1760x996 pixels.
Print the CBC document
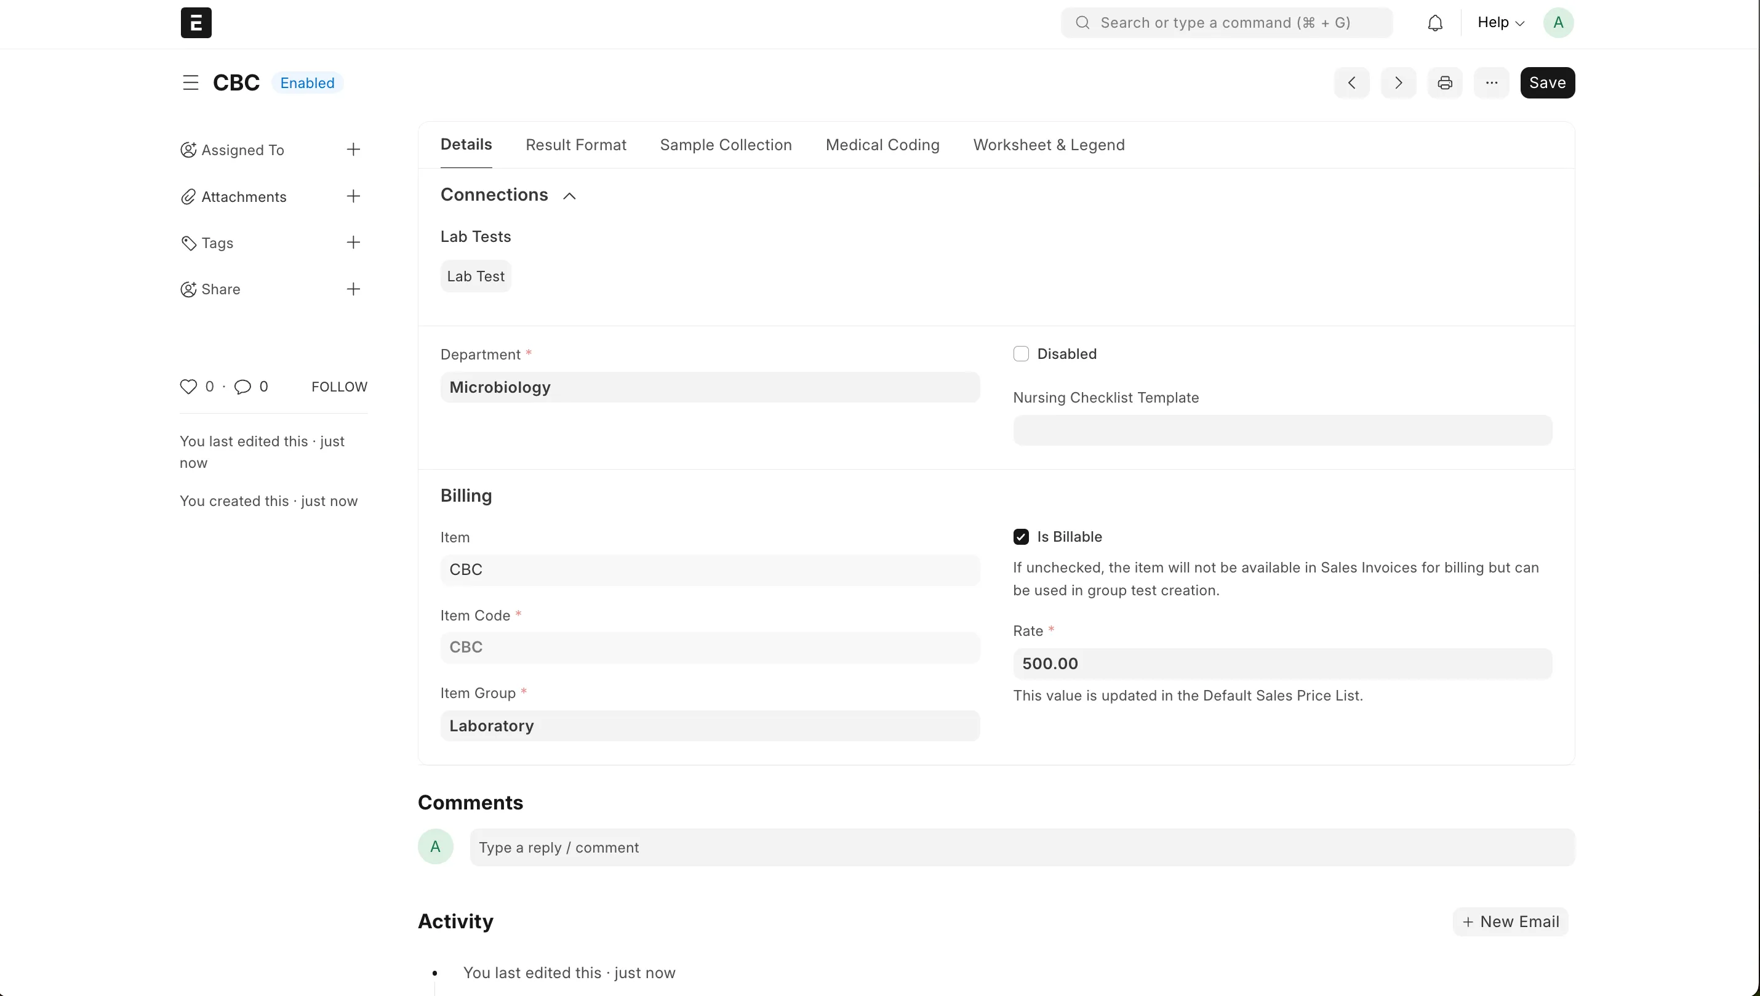pos(1445,82)
